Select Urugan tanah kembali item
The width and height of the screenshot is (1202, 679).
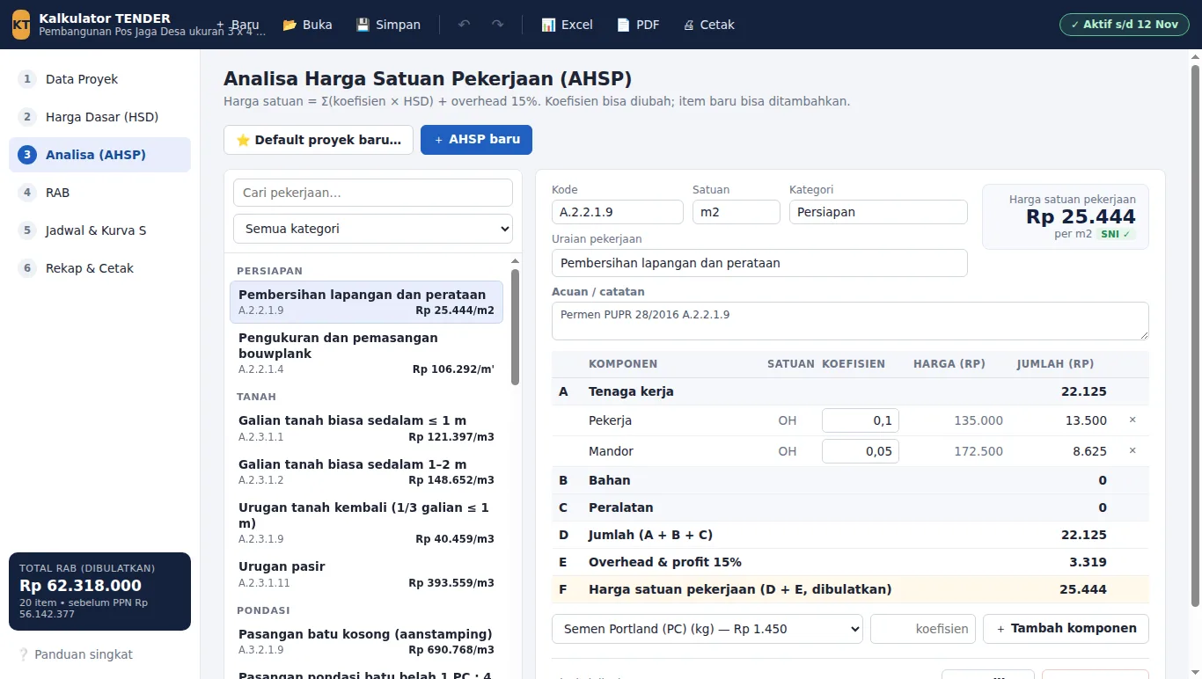(x=366, y=522)
